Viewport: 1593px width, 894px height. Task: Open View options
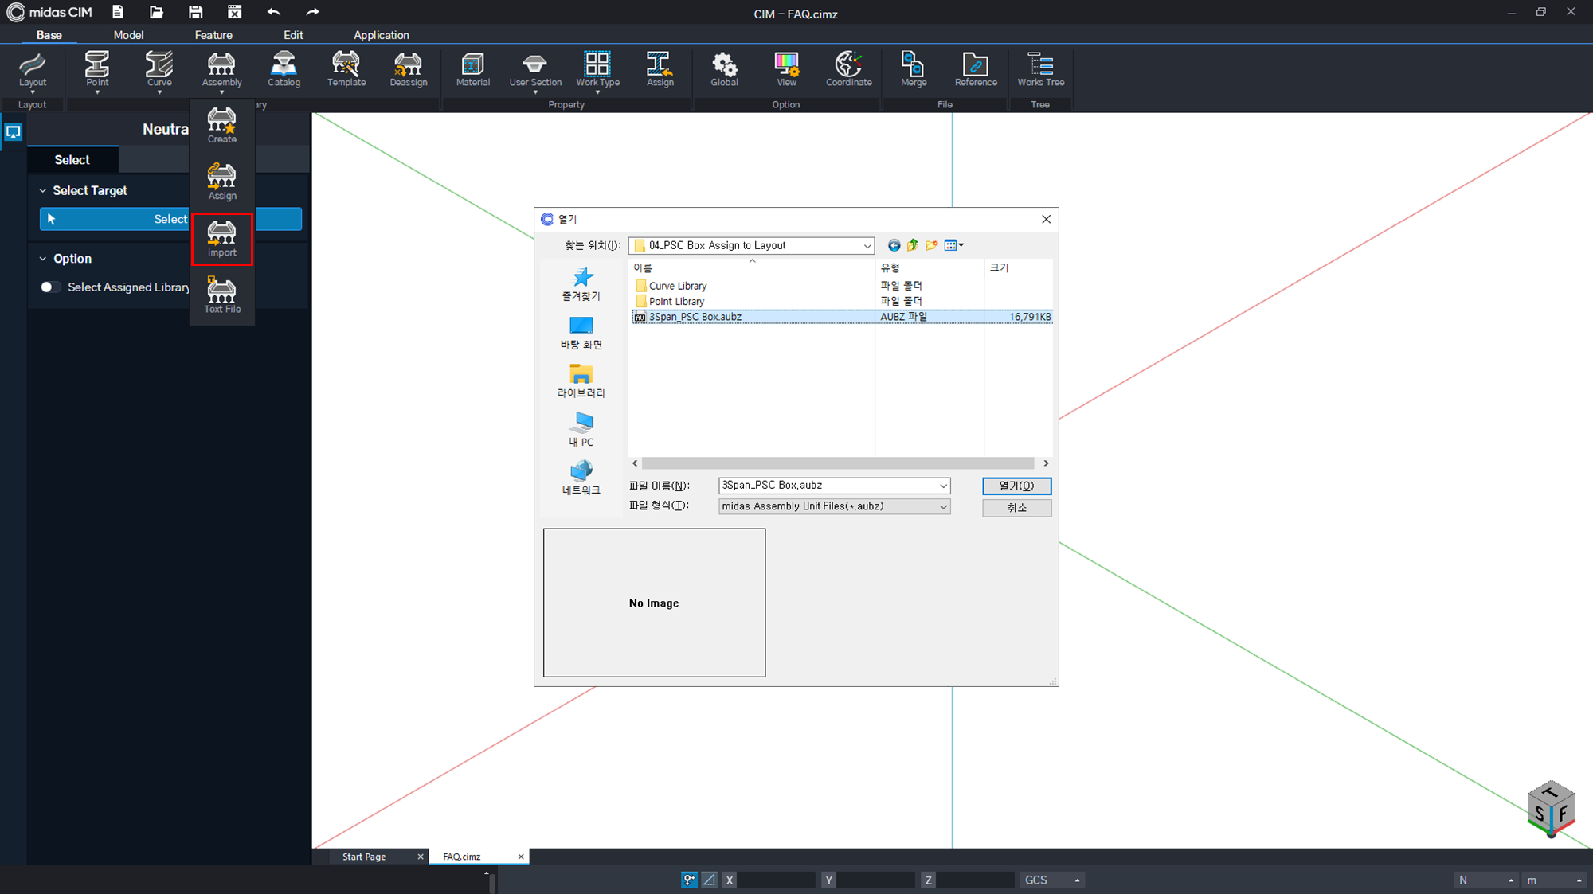(786, 69)
